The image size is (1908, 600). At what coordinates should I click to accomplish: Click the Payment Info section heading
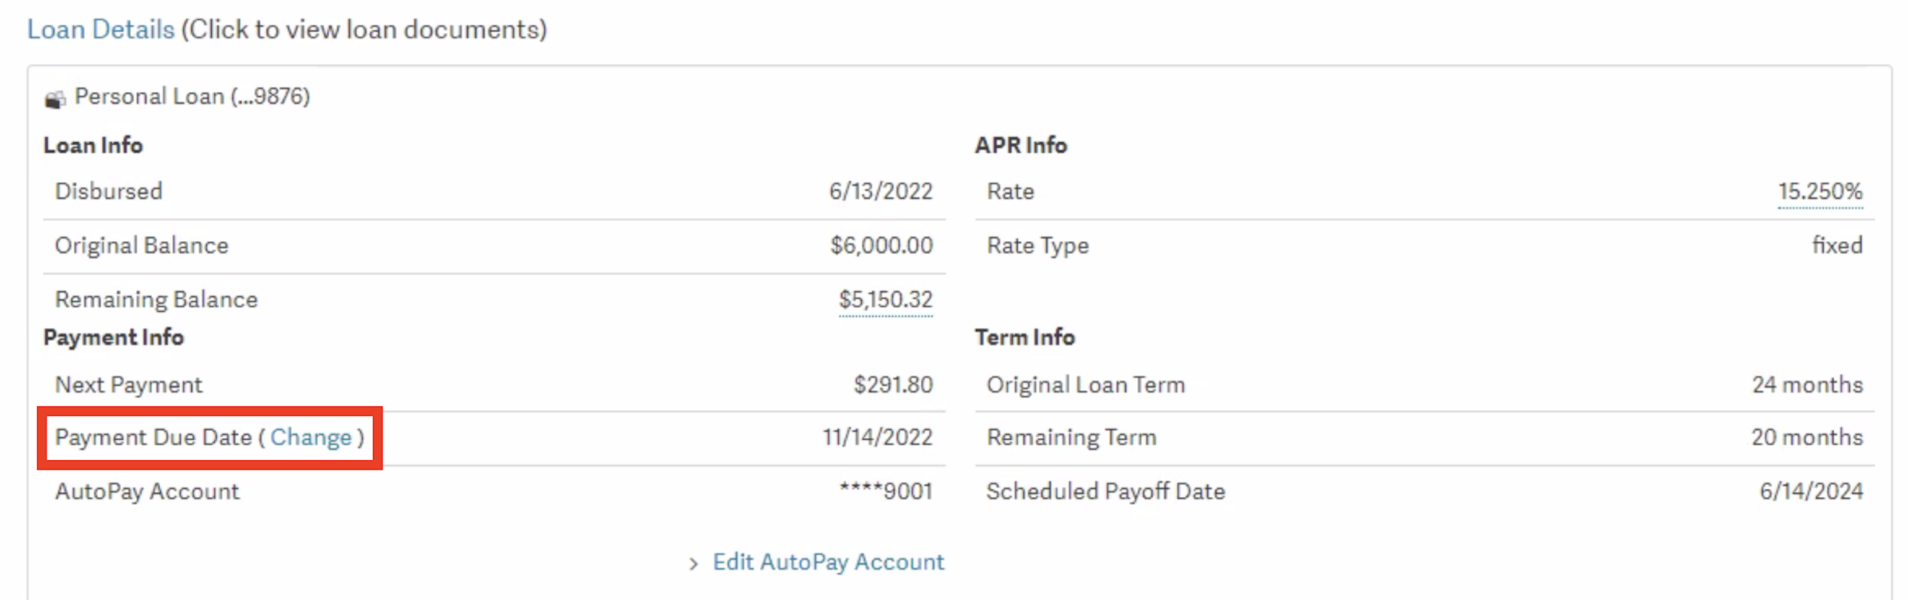pos(113,337)
